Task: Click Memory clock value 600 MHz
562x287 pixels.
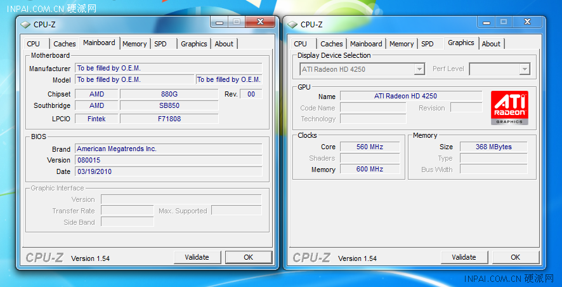Action: (x=370, y=169)
